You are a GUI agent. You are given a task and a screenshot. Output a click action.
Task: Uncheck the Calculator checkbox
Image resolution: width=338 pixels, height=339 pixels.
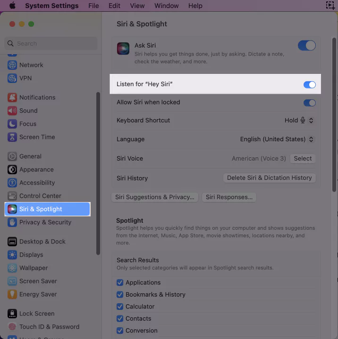120,307
